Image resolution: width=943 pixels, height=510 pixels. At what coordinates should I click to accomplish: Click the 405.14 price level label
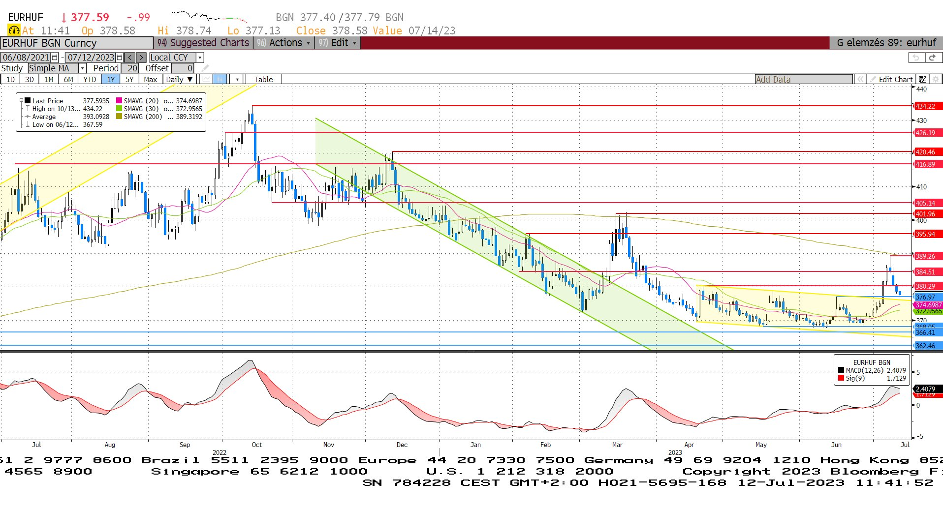928,203
